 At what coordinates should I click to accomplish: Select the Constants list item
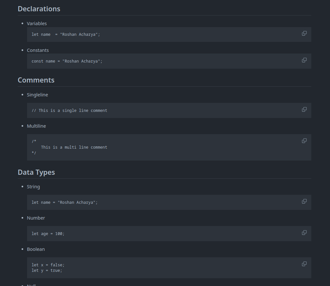pos(38,50)
